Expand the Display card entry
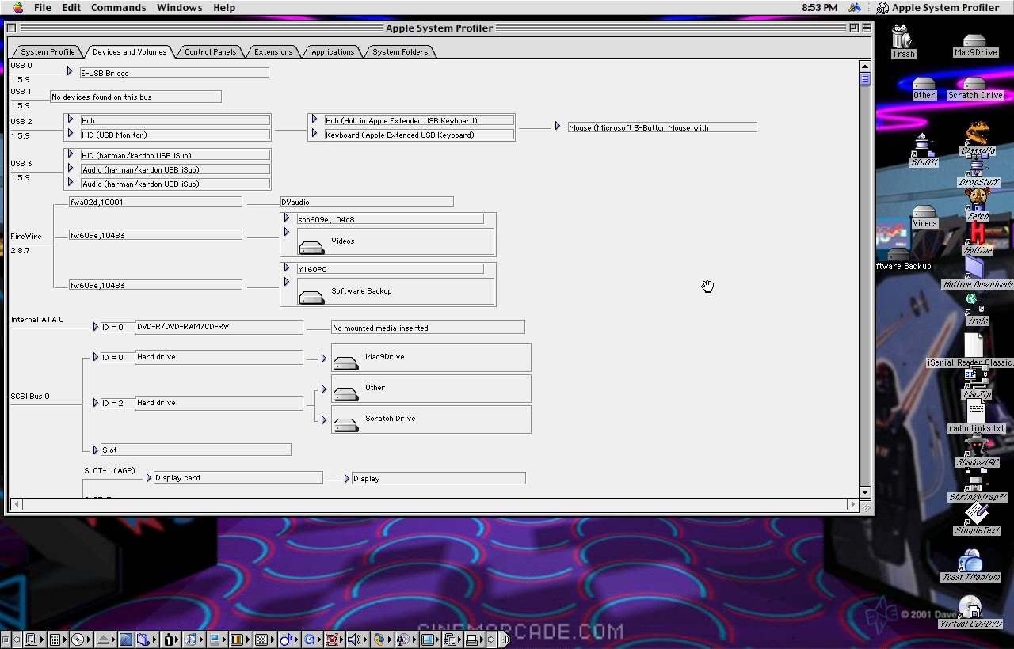1014x649 pixels. [x=149, y=478]
